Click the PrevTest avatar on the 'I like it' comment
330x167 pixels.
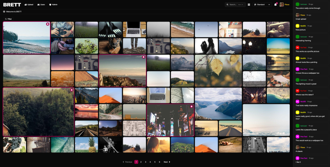(x=297, y=158)
